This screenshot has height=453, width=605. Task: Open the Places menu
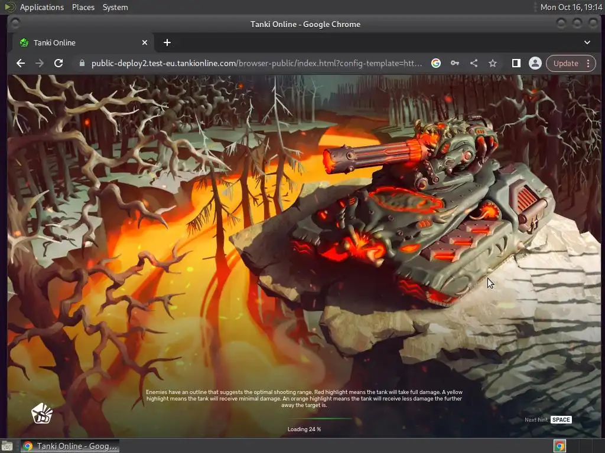[x=83, y=7]
